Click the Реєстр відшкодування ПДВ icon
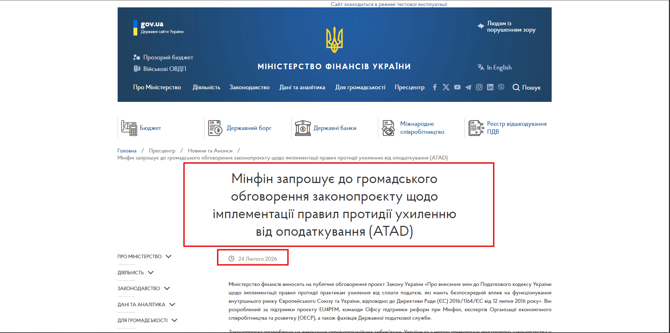 (x=476, y=128)
